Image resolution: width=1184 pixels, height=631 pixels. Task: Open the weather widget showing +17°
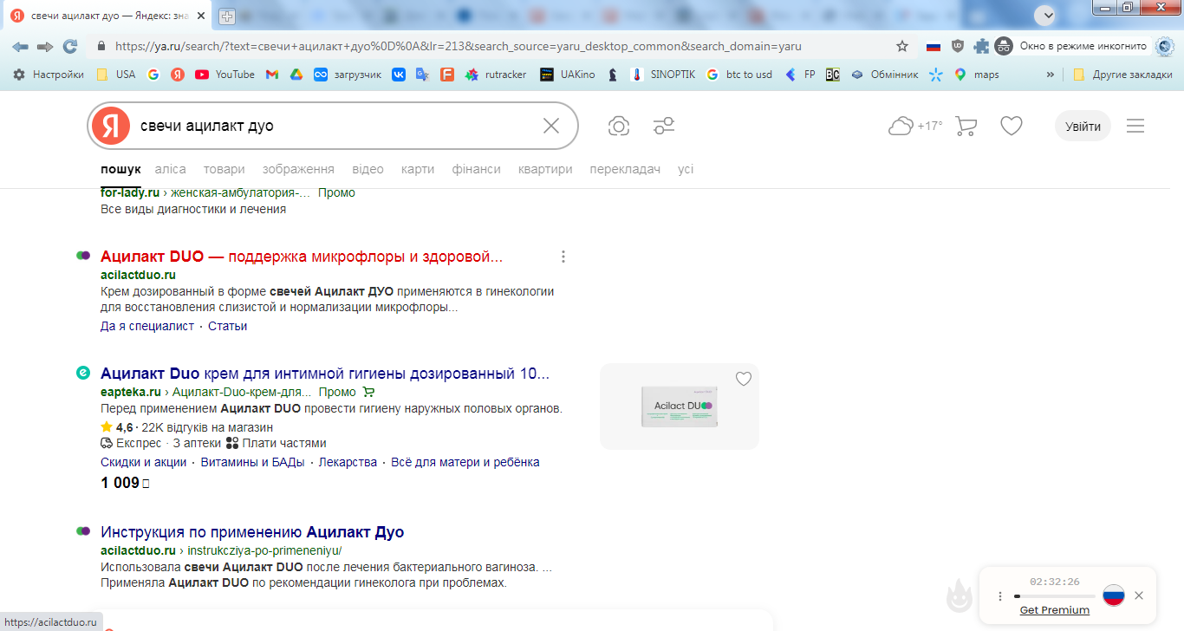tap(915, 127)
